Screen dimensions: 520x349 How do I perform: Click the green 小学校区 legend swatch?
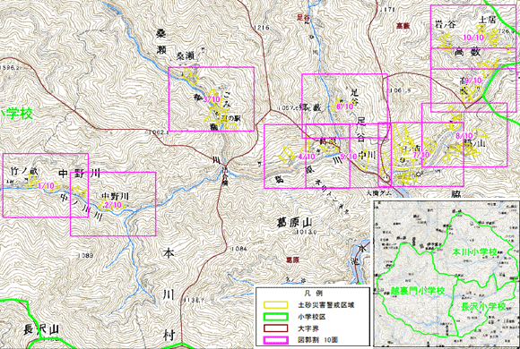coord(275,317)
